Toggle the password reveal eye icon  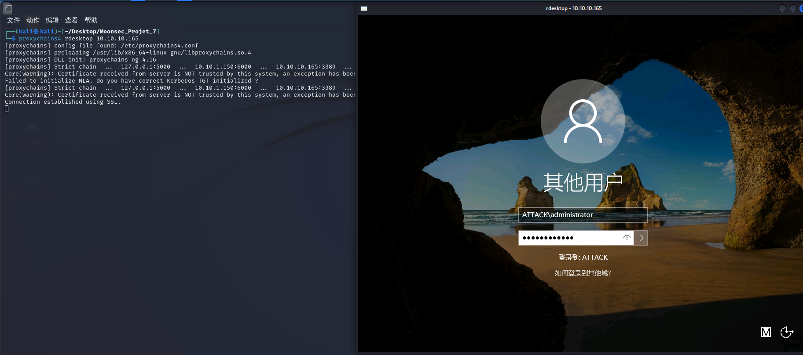point(627,238)
